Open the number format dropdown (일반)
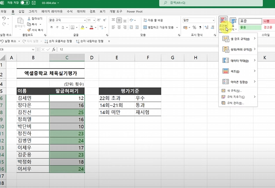The image size is (275, 188). pos(213,20)
